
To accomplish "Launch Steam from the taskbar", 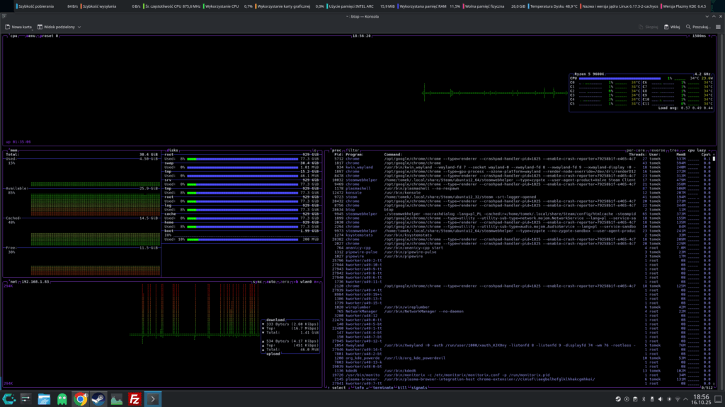I will [x=98, y=399].
